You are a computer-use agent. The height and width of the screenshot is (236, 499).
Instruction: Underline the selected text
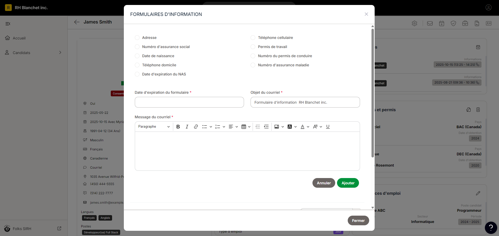click(x=328, y=127)
